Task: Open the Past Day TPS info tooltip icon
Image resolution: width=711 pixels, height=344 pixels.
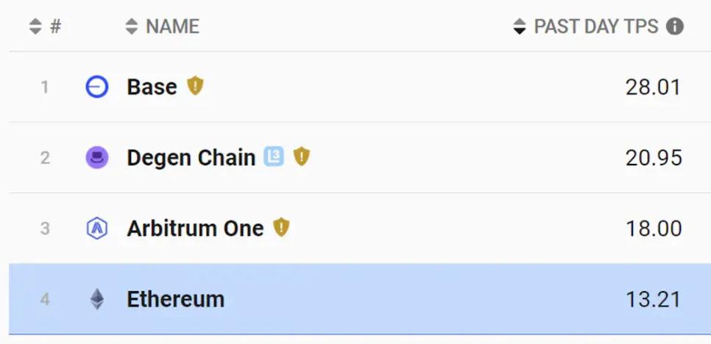Action: click(x=674, y=27)
